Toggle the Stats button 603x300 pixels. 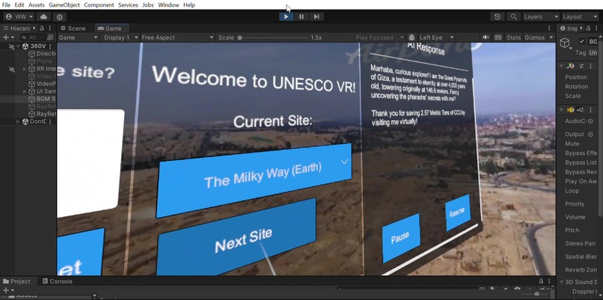pos(513,37)
